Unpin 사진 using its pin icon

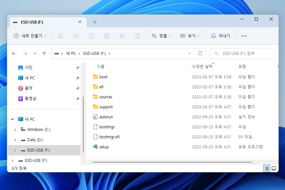78,68
